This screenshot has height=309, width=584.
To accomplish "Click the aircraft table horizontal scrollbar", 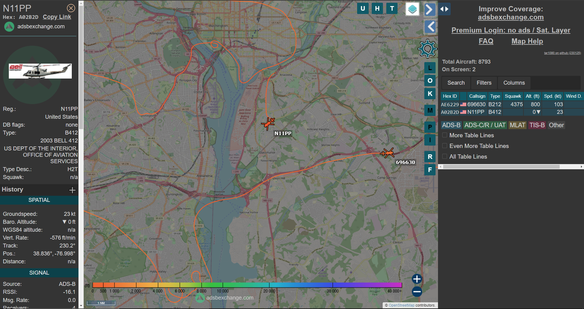I will coord(501,167).
